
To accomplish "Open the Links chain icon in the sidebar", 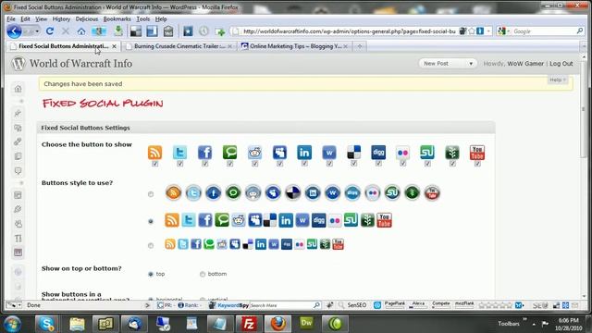I will [x=18, y=142].
